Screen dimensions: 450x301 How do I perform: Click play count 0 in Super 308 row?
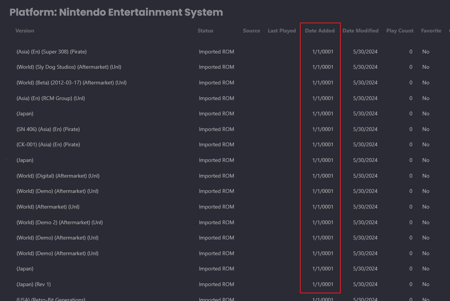411,52
